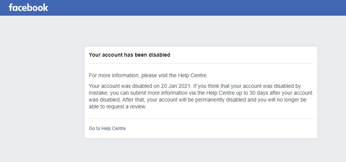
Task: Click the "request a review" phrase
Action: point(127,107)
